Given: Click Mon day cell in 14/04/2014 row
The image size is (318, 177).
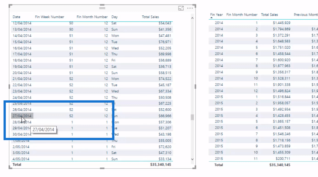Looking at the screenshot, I should (x=115, y=36).
